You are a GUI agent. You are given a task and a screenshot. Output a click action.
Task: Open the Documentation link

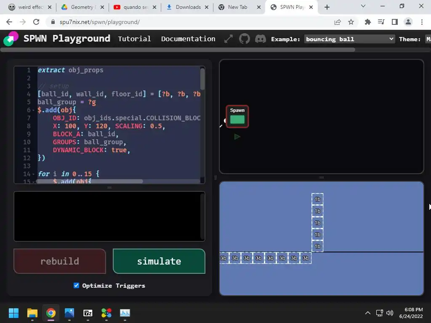click(x=188, y=39)
